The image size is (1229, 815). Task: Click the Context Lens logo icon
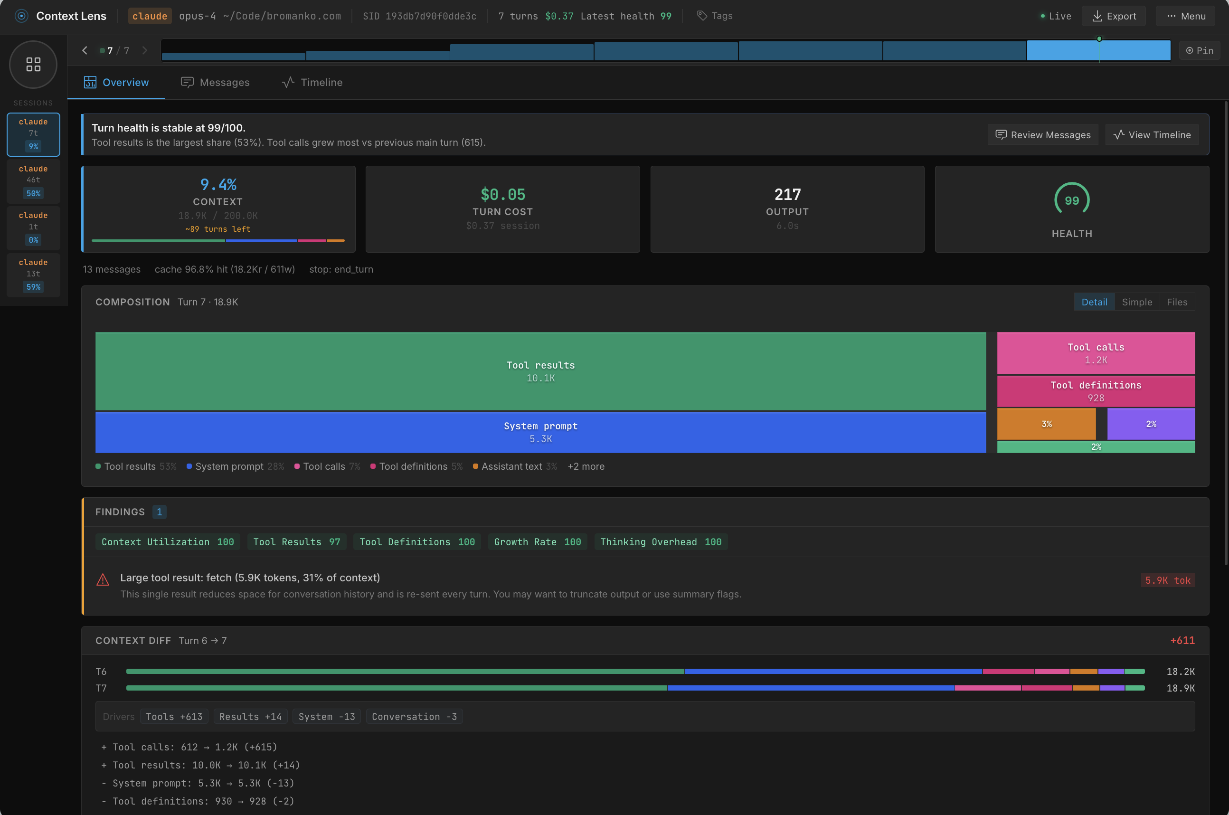coord(21,16)
